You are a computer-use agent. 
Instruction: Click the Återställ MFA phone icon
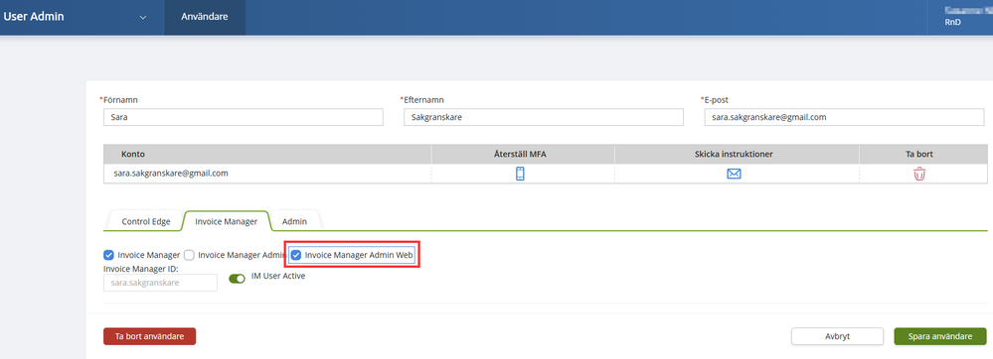point(520,174)
